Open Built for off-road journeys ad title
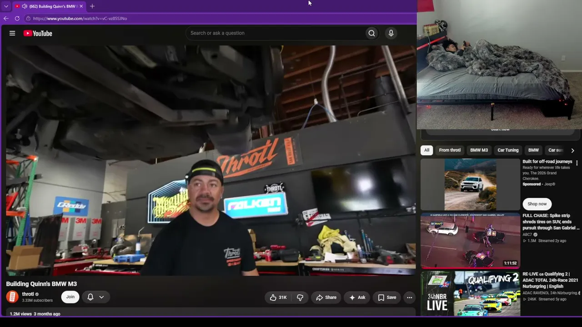The image size is (582, 327). tap(547, 161)
